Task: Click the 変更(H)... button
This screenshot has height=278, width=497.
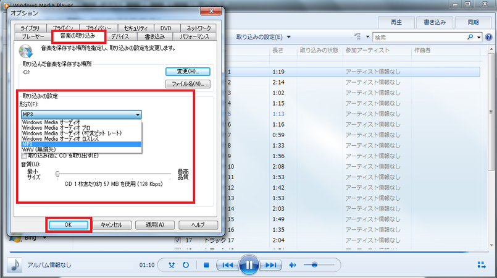Action: point(188,72)
